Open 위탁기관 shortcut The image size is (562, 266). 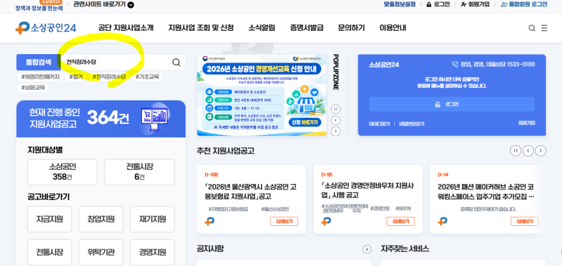[101, 253]
